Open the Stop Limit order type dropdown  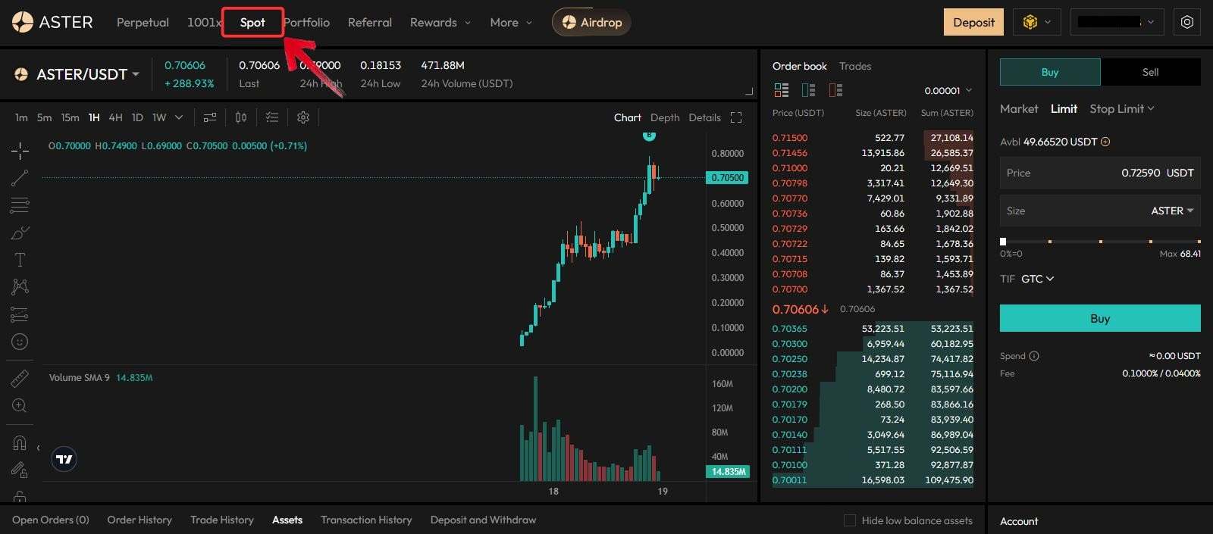[x=1122, y=109]
